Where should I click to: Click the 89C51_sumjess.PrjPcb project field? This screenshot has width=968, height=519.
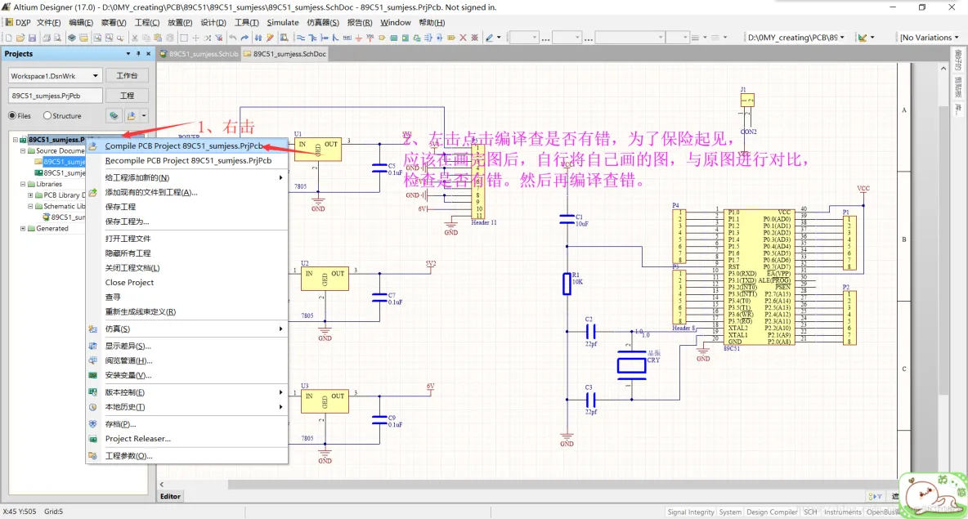[55, 96]
